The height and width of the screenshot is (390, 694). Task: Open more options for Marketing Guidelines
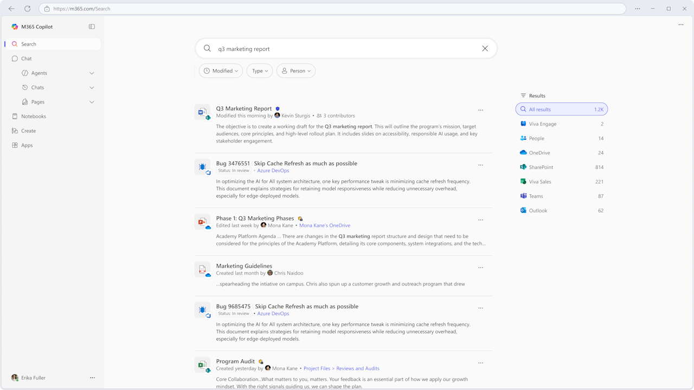coord(480,267)
